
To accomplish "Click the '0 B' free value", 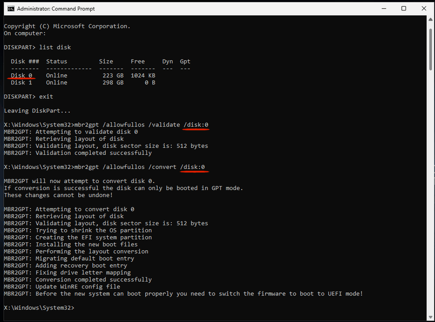I will click(150, 83).
